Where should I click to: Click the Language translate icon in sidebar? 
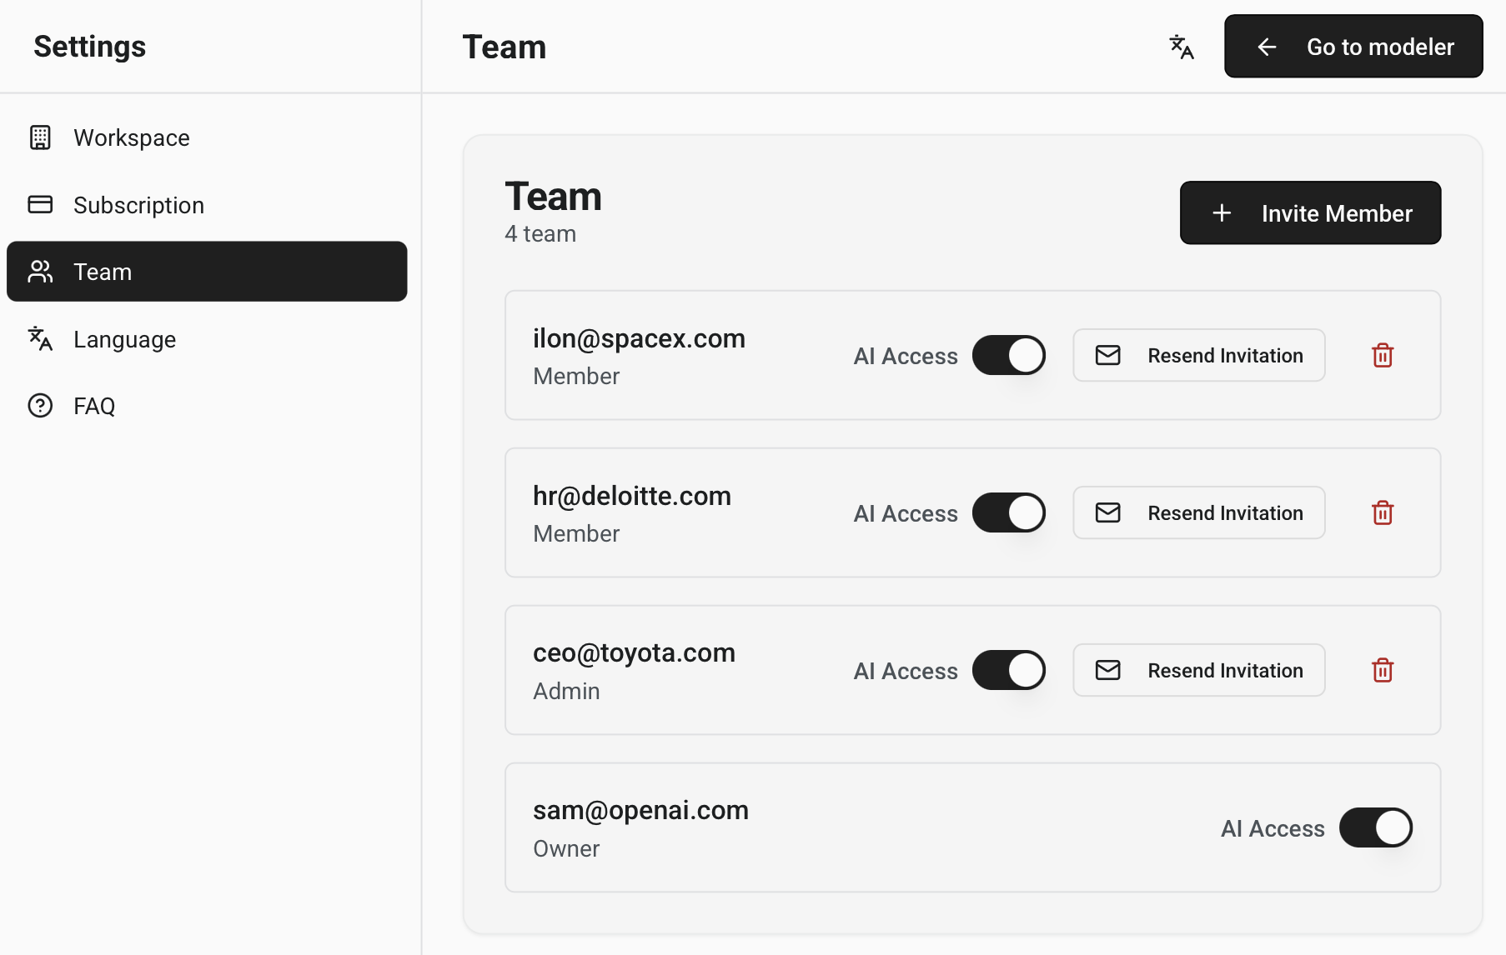point(40,339)
